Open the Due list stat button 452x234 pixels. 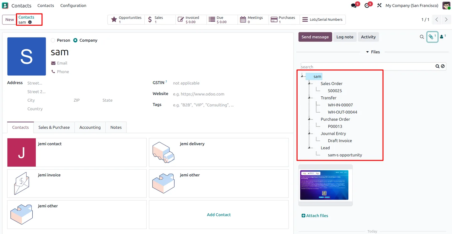point(222,20)
